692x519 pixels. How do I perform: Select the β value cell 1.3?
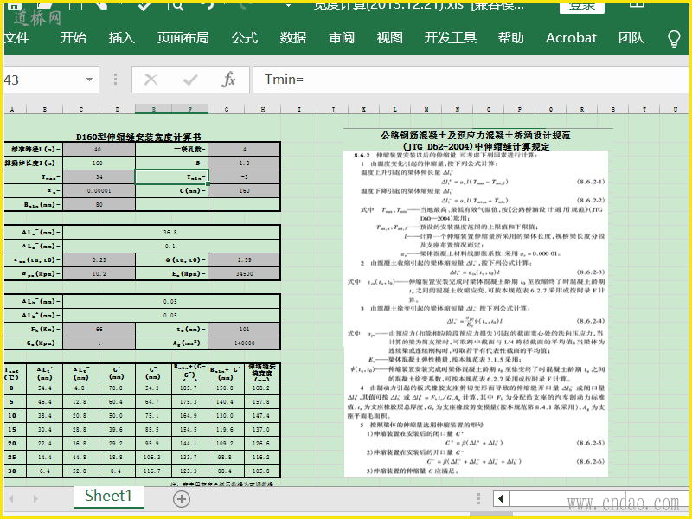[x=244, y=163]
